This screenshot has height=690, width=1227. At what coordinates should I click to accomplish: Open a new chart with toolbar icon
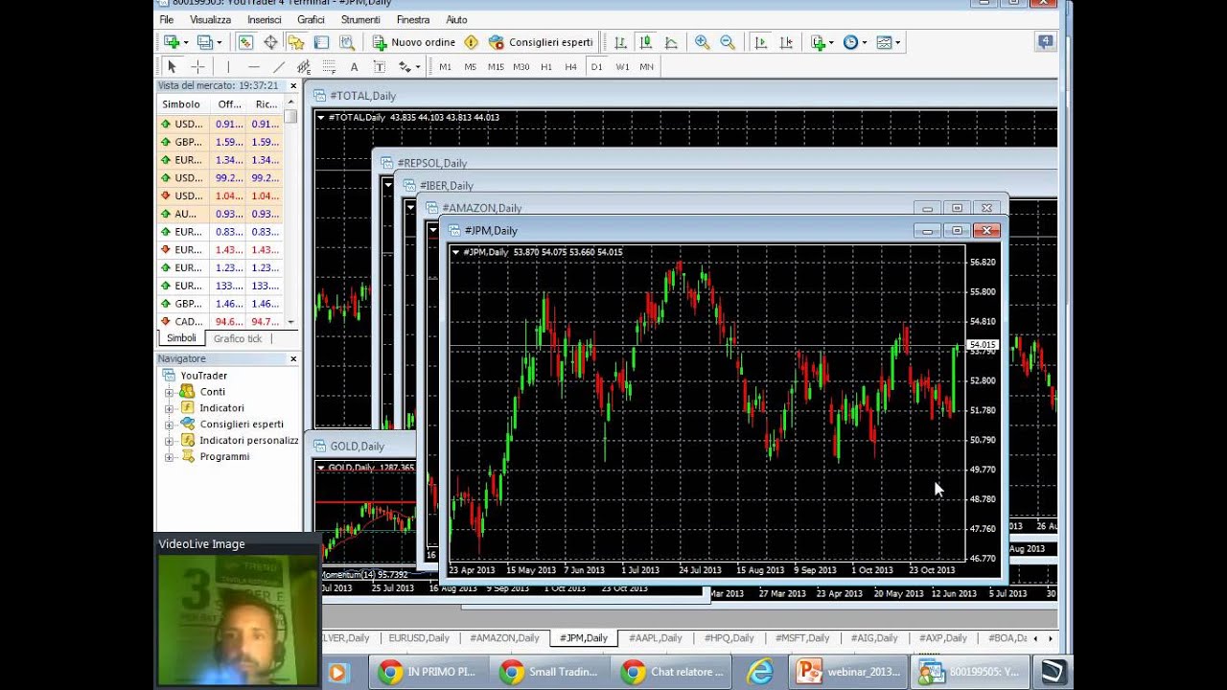(172, 42)
